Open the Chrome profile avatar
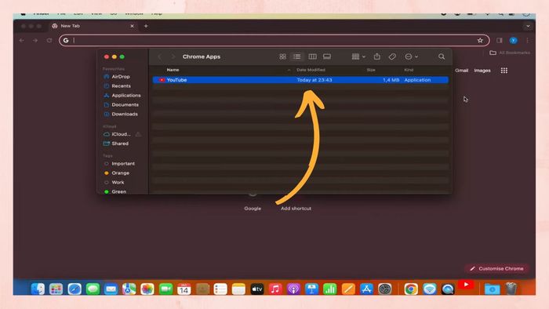This screenshot has width=549, height=309. coord(513,41)
